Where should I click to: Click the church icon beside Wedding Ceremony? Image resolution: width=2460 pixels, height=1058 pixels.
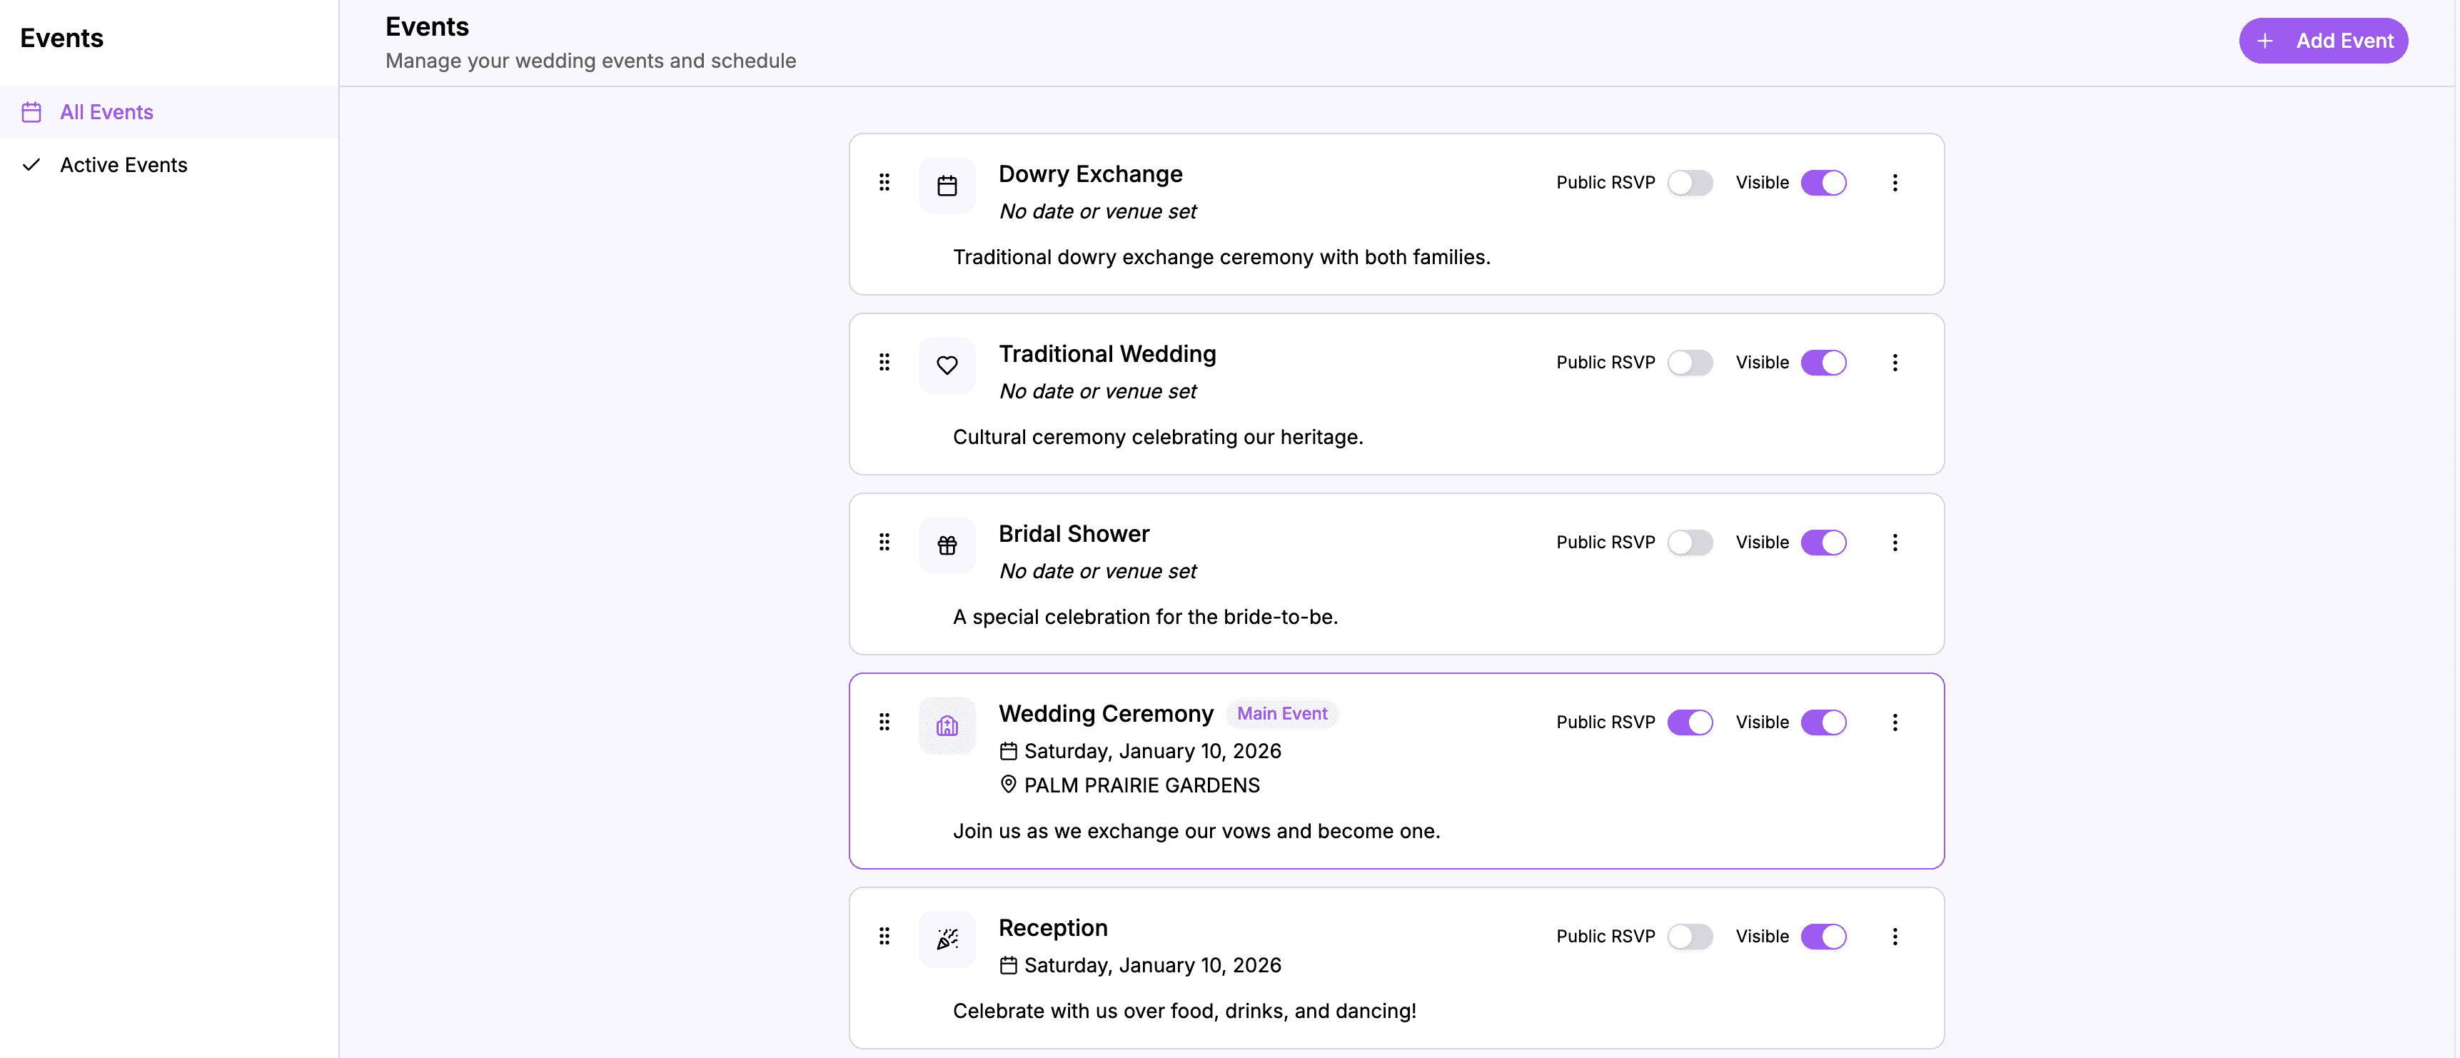pyautogui.click(x=947, y=725)
